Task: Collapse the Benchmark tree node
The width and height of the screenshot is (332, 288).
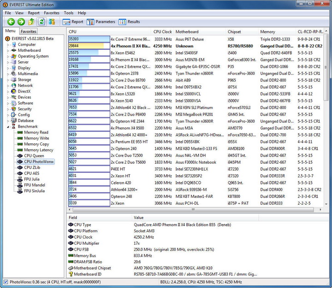Action: coord(8,127)
